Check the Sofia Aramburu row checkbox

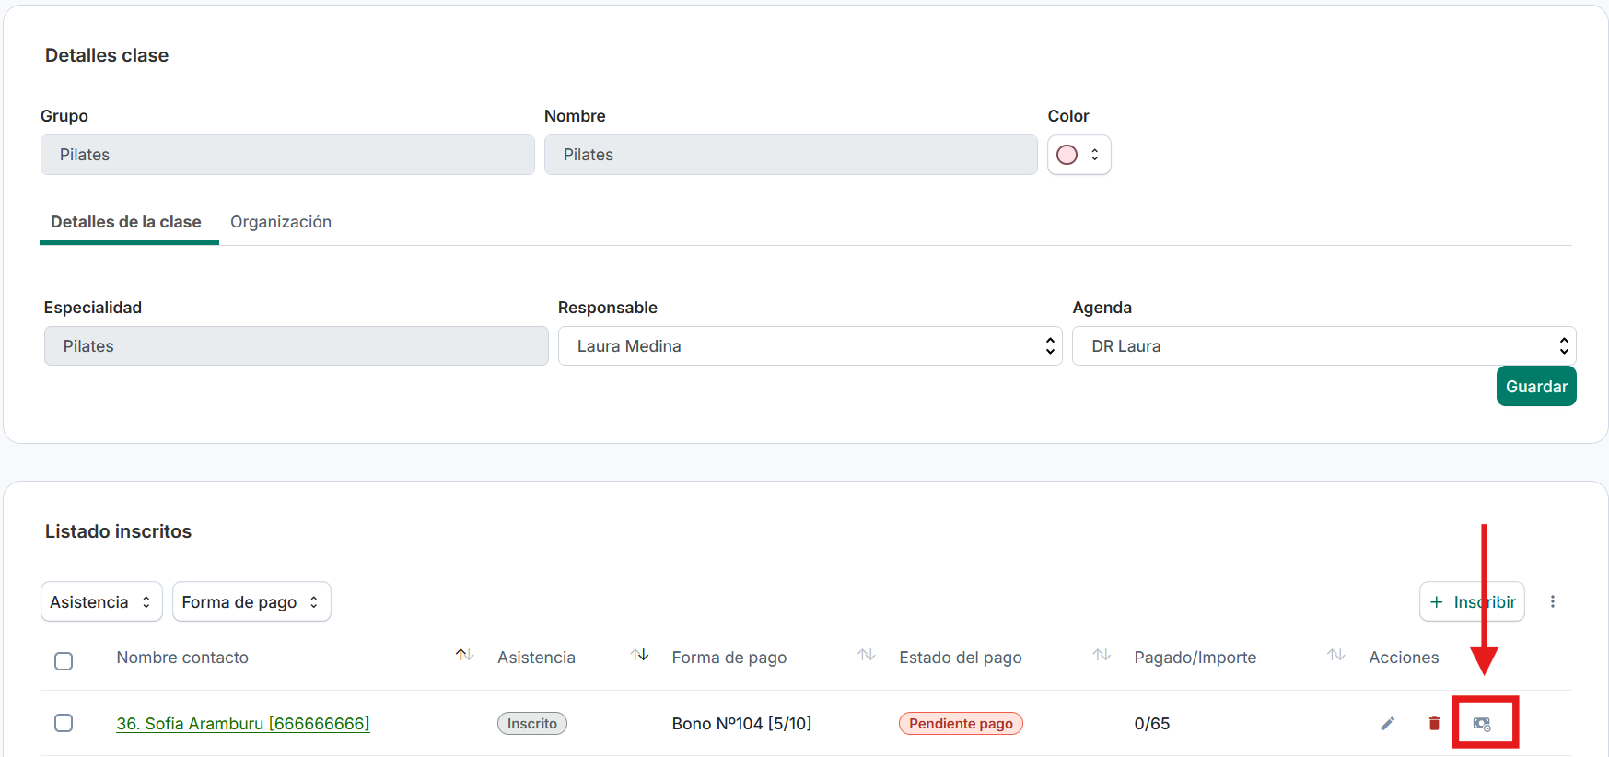click(x=64, y=723)
